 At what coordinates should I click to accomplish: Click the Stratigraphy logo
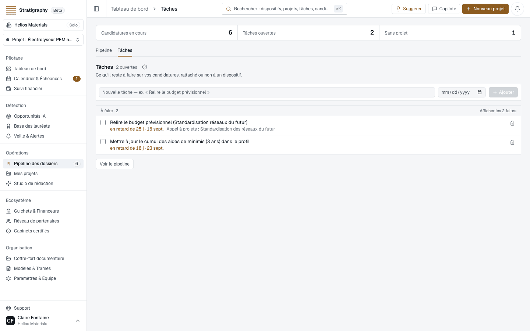11,10
